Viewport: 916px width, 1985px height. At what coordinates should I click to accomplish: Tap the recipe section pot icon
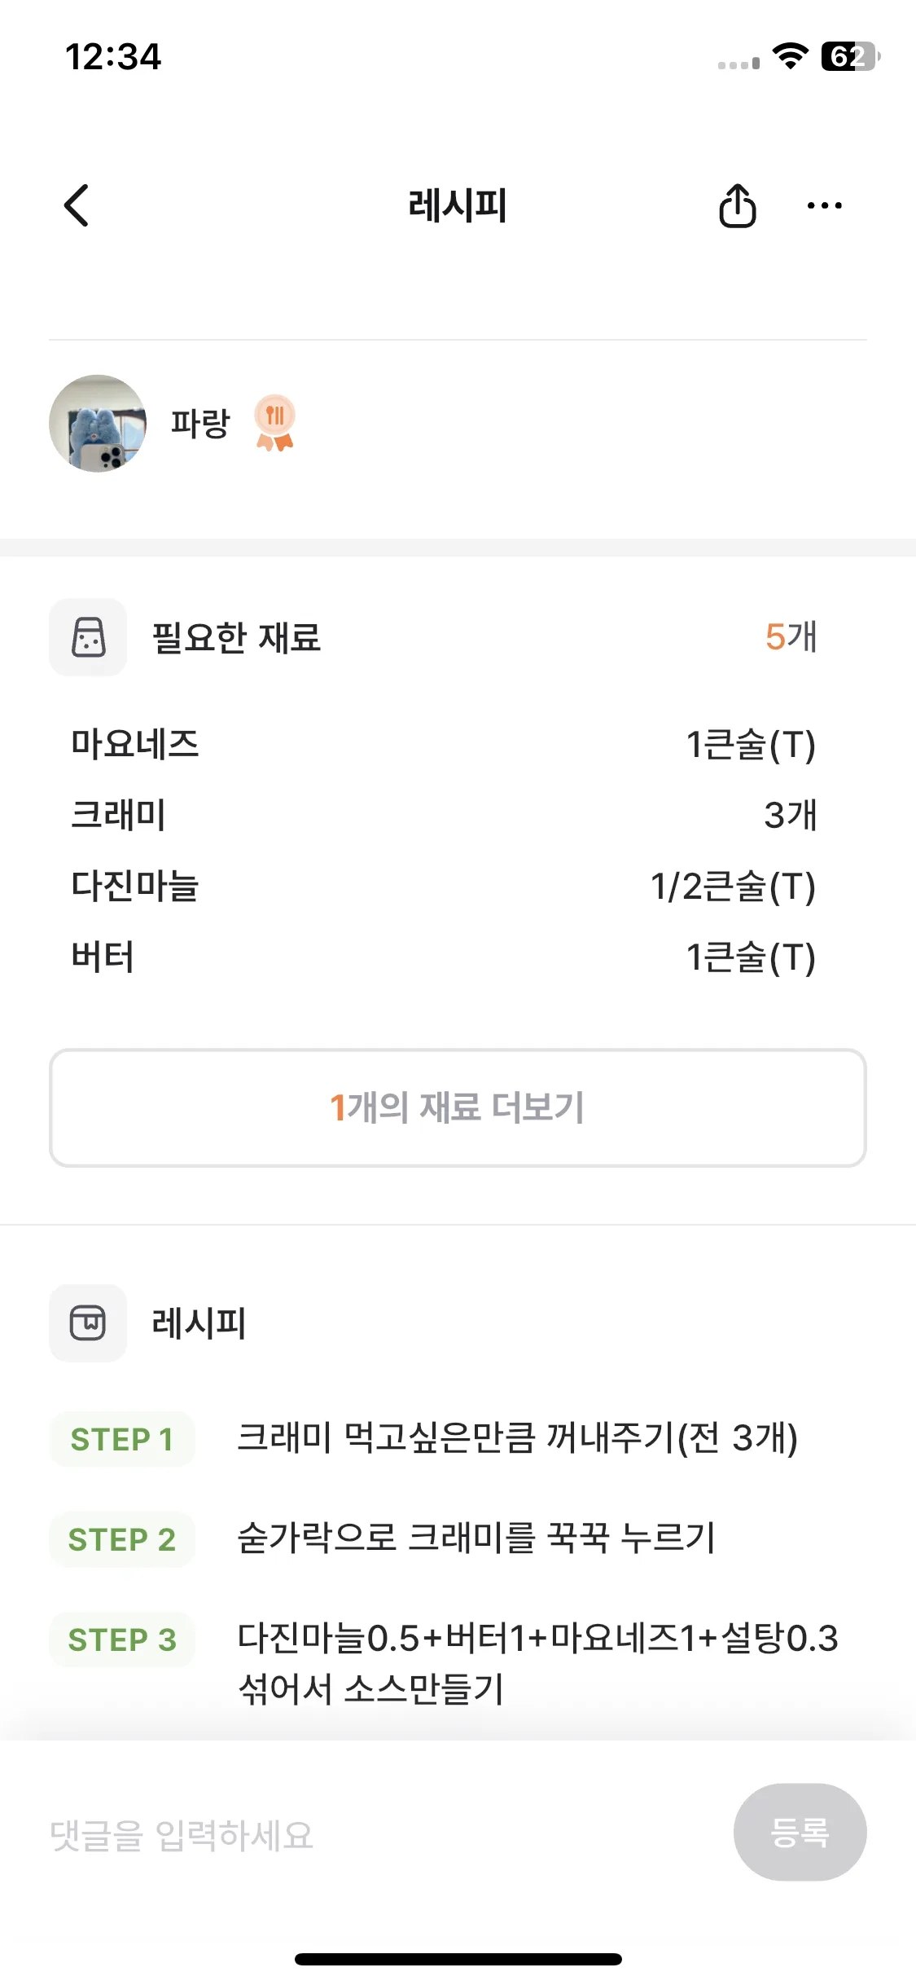88,1323
